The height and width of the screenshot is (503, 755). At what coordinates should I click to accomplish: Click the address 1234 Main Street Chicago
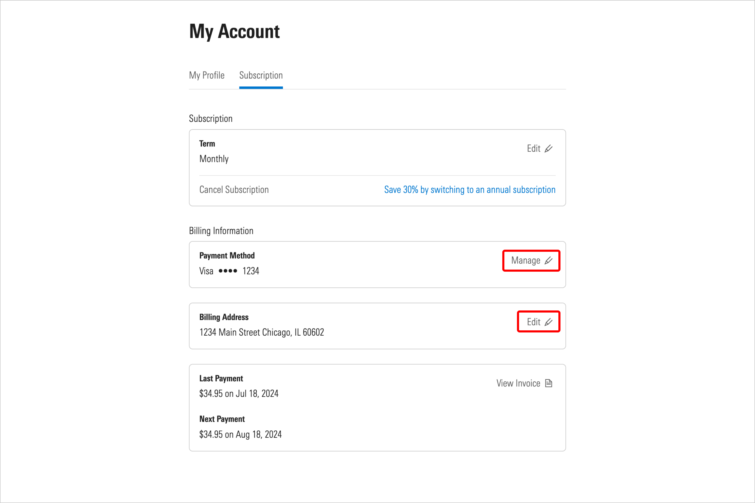[262, 332]
